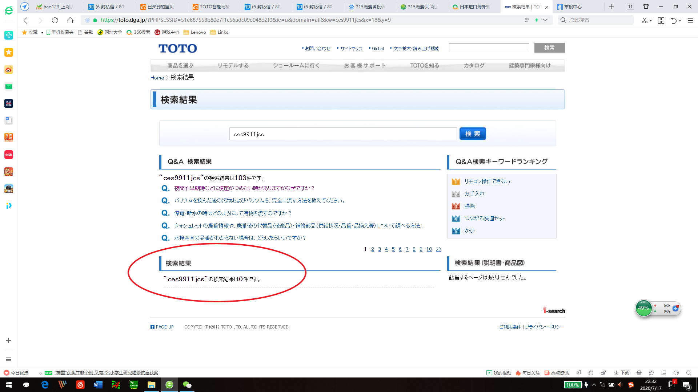This screenshot has width=698, height=392.
Task: Open the つながる快適セット ranking link
Action: 485,219
